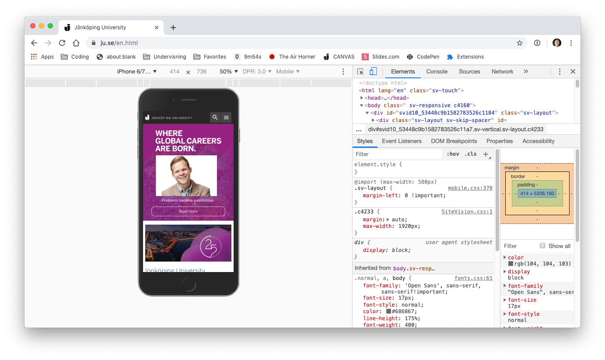605x360 pixels.
Task: Open the SiteVision.css:1 source link
Action: pyautogui.click(x=467, y=212)
